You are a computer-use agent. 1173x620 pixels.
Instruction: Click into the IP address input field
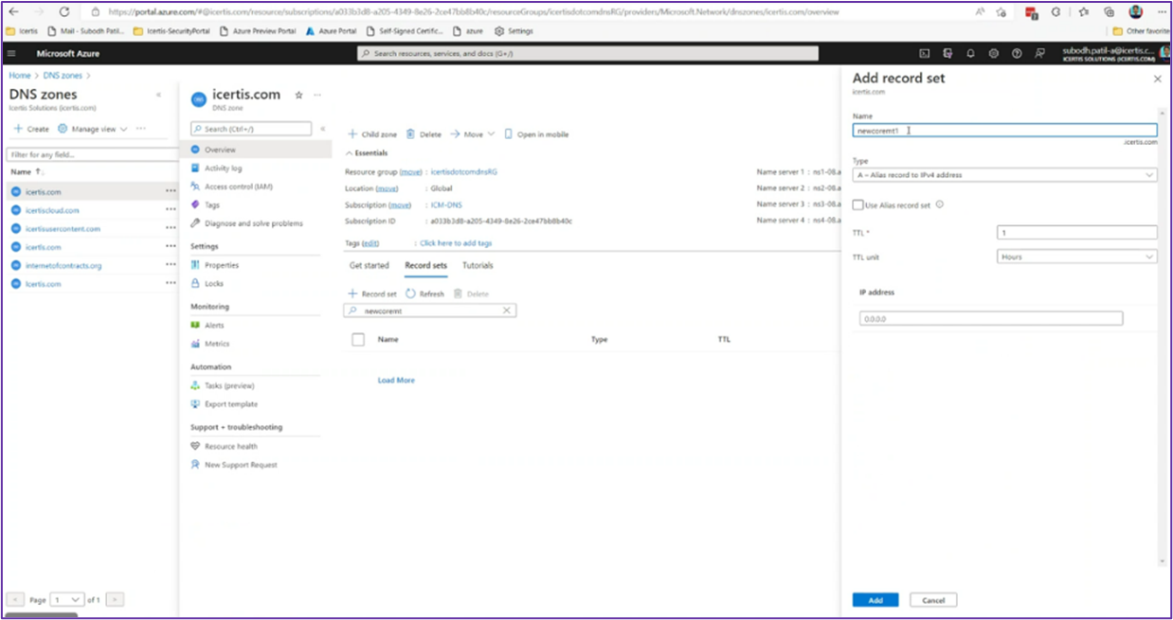coord(990,319)
